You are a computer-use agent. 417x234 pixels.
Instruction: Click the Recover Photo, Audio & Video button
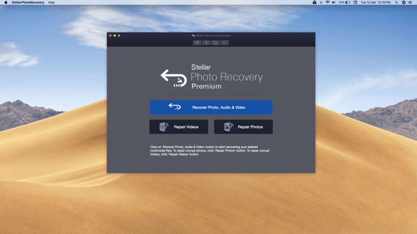coord(211,107)
